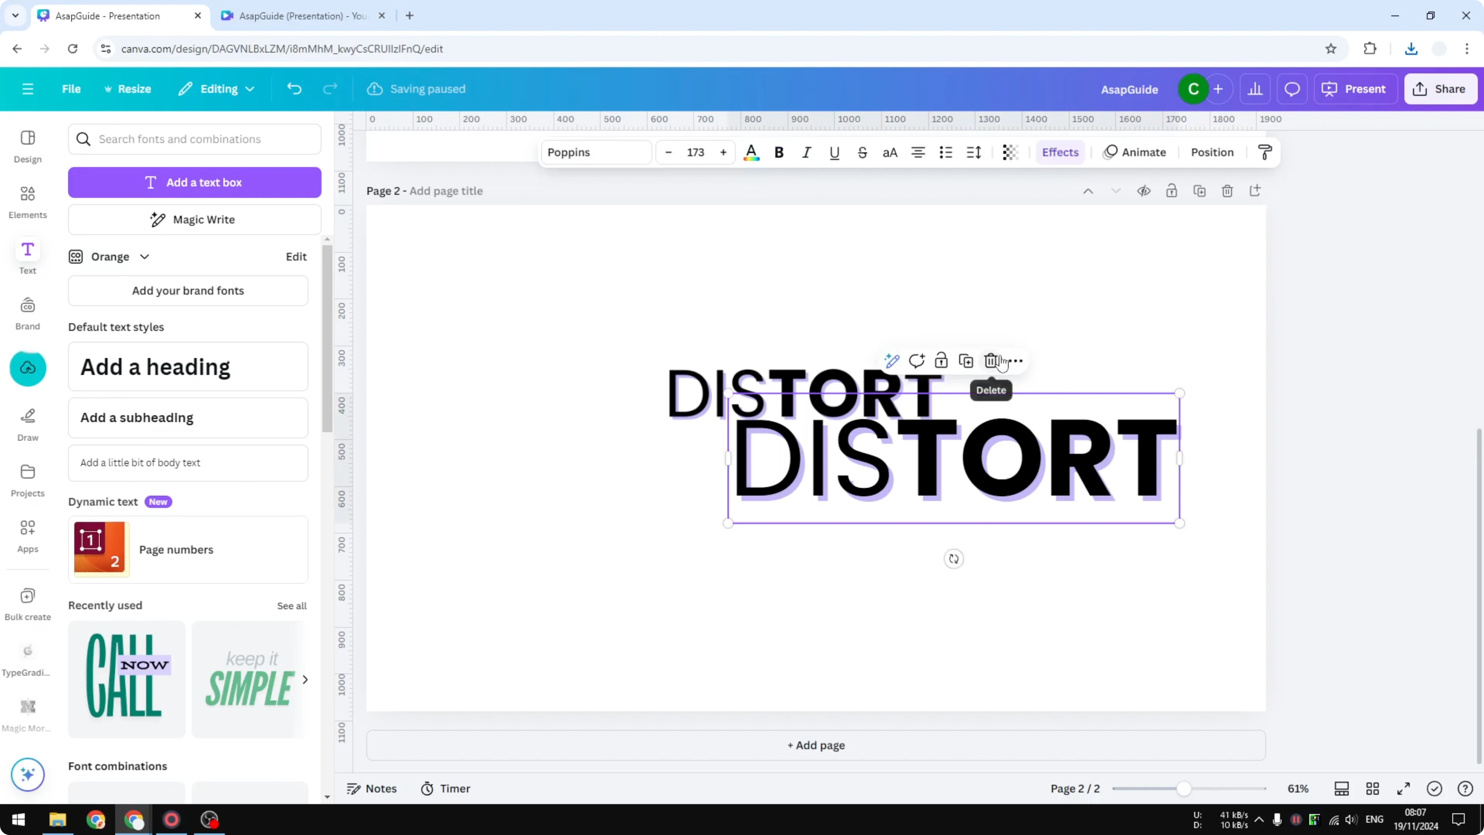
Task: Open the Poppins font dropdown
Action: (596, 152)
